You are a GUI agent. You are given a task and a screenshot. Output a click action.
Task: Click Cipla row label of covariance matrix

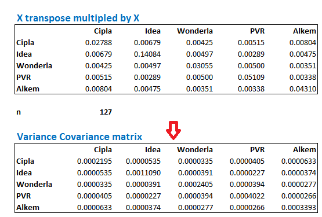[x=26, y=161]
